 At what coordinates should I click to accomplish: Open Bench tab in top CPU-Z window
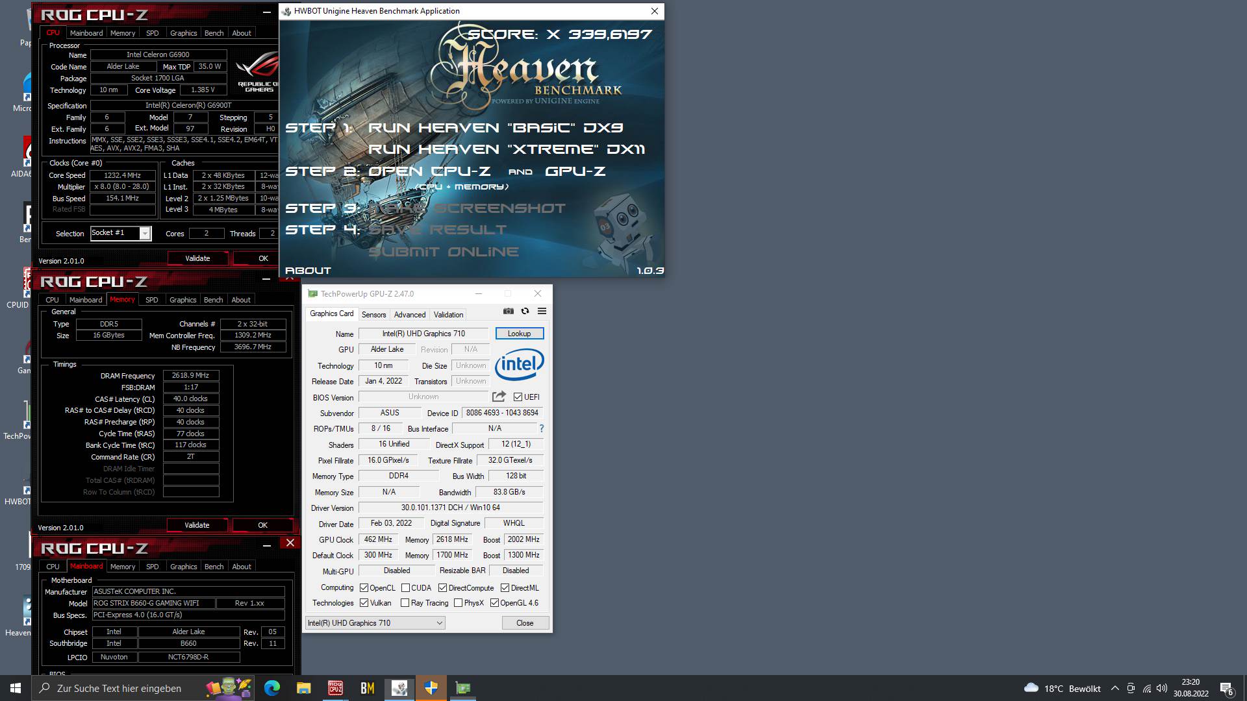(x=214, y=33)
